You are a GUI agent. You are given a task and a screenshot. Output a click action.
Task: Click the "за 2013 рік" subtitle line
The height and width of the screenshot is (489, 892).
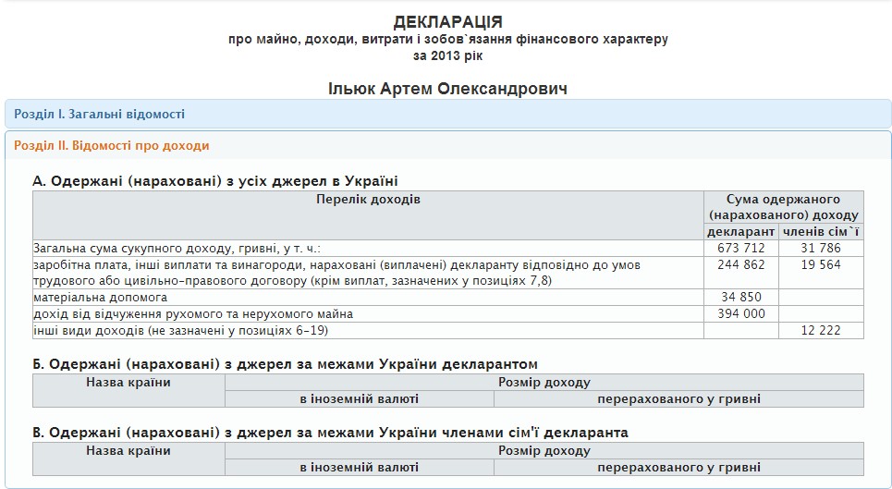(x=447, y=55)
